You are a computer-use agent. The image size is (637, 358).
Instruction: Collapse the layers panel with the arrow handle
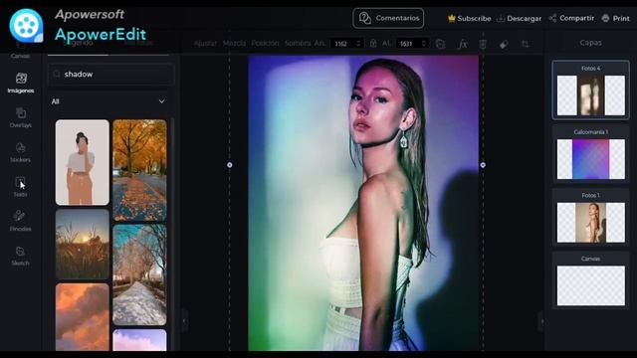point(541,321)
